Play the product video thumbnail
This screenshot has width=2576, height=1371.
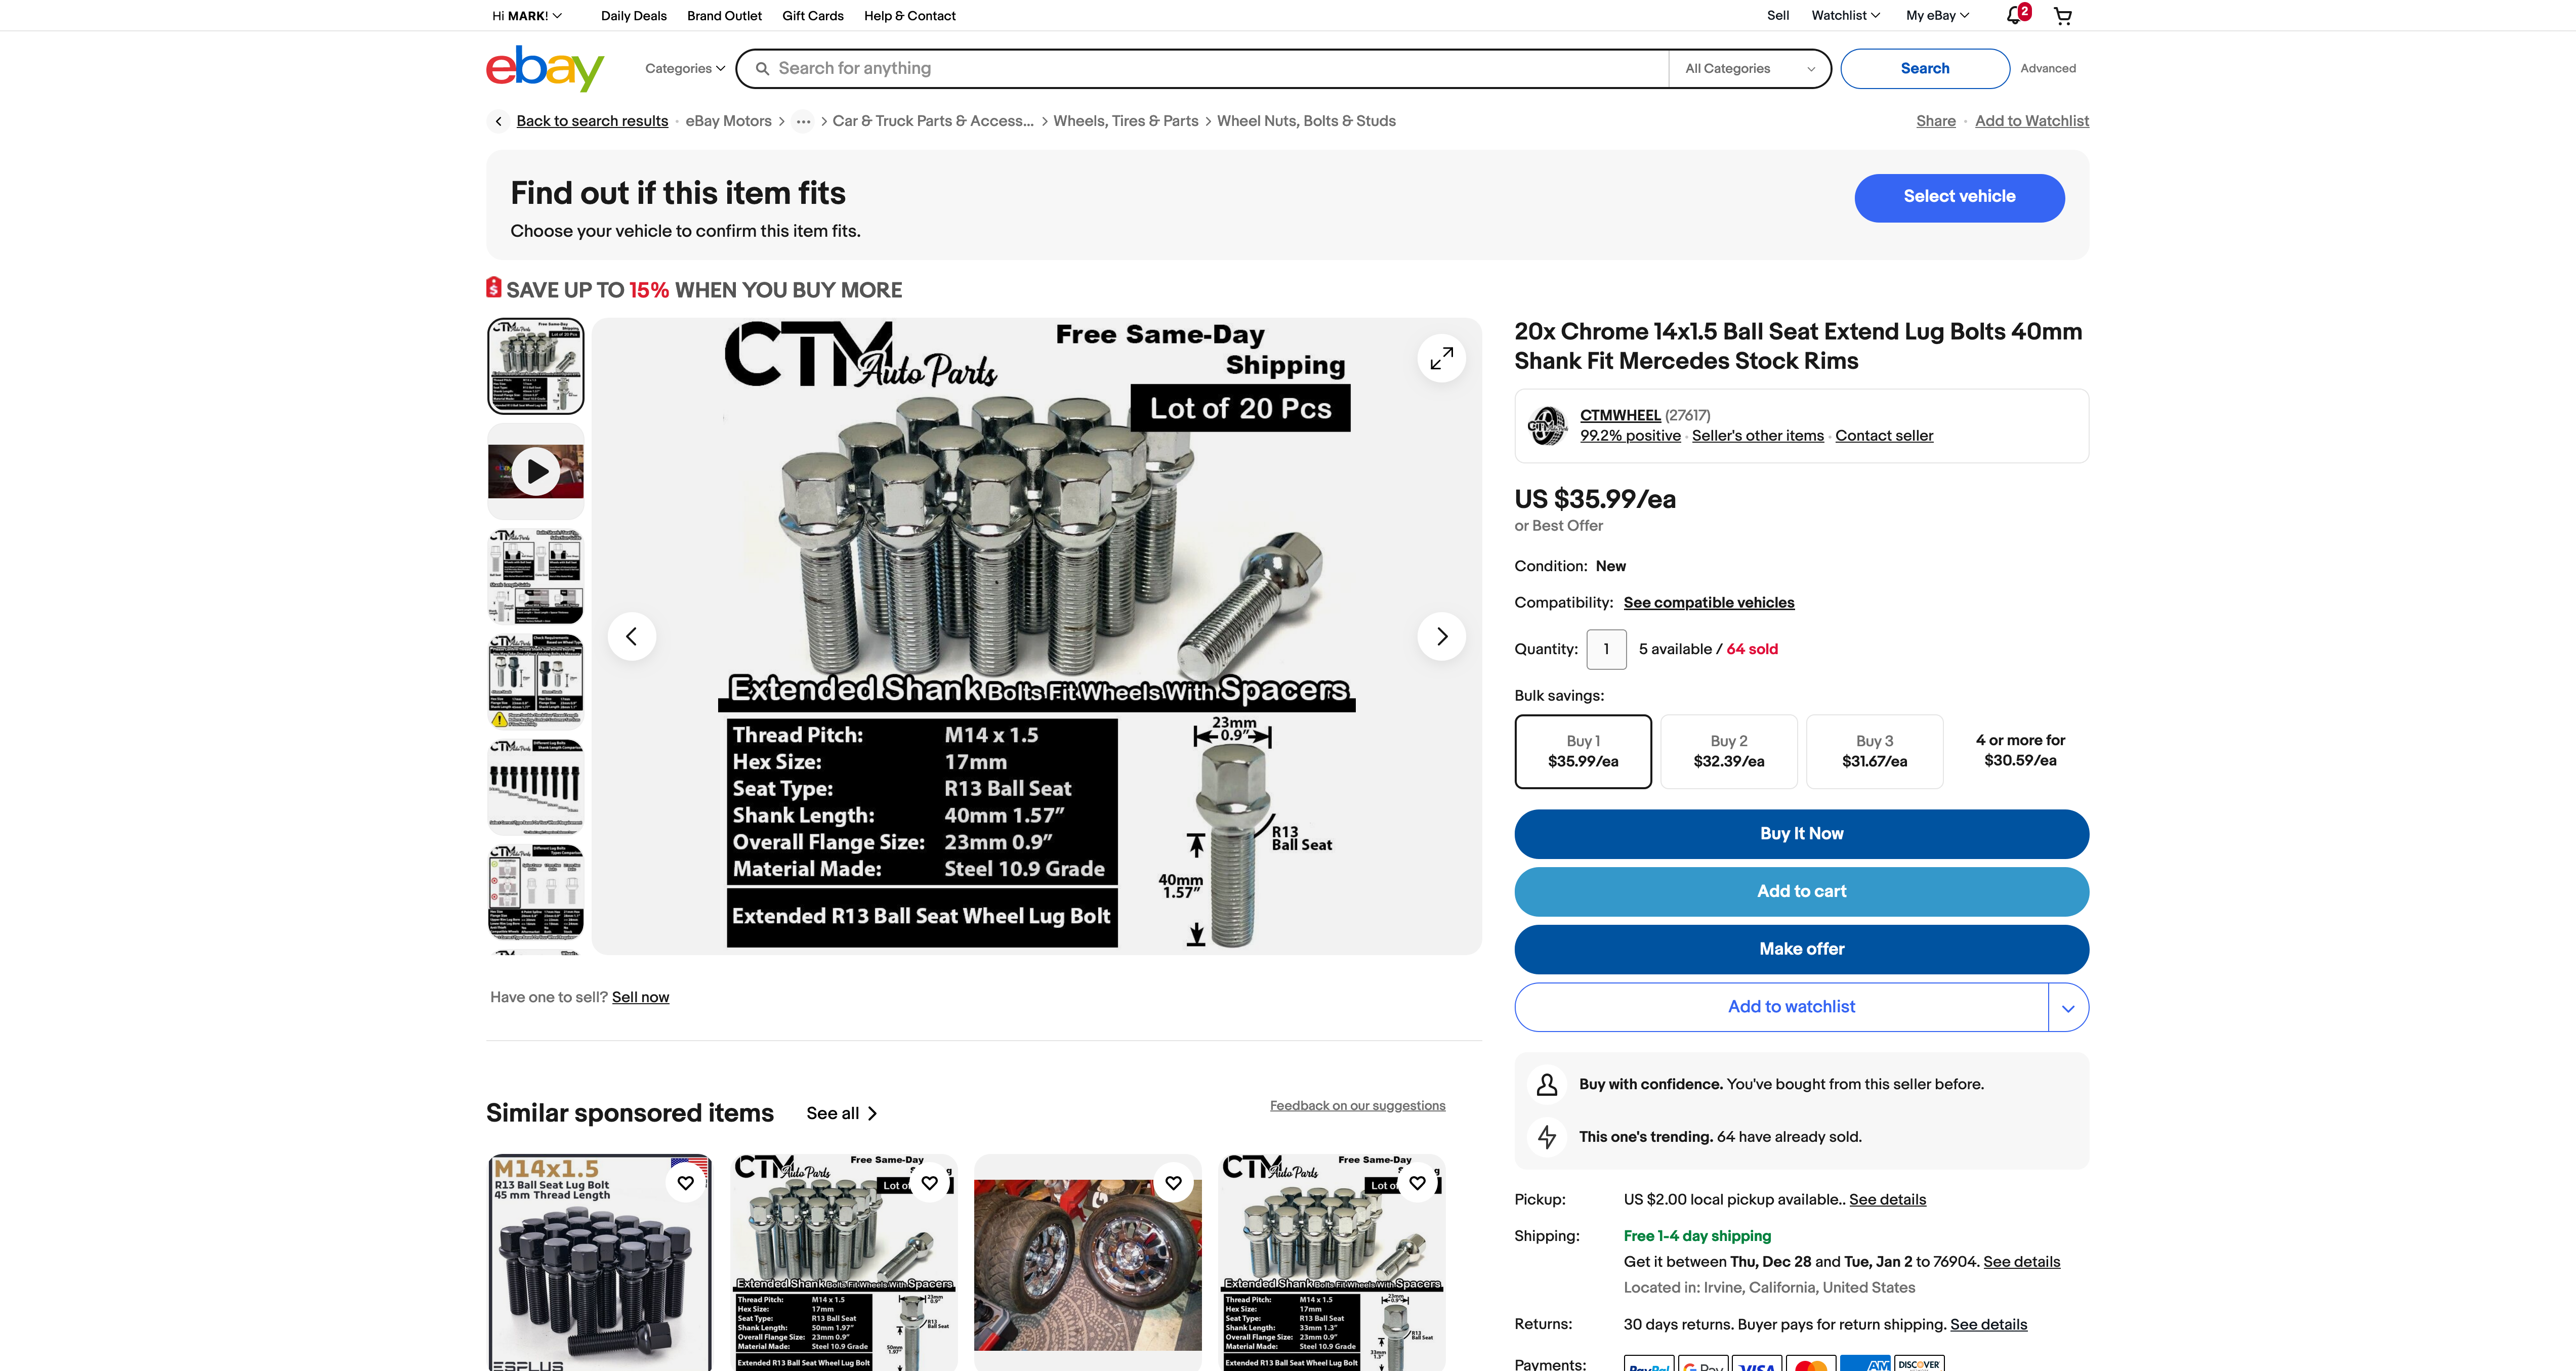[x=536, y=470]
